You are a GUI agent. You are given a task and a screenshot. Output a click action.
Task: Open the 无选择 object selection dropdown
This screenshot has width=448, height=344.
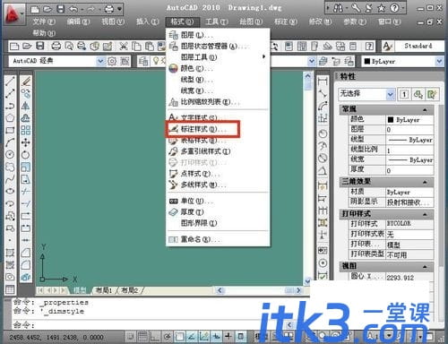(390, 95)
